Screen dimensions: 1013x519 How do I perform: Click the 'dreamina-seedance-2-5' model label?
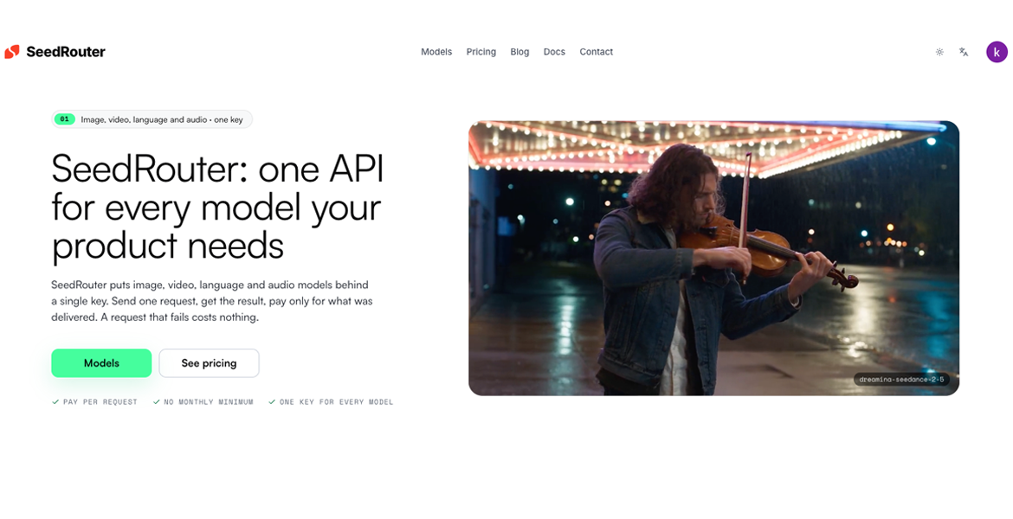point(901,380)
